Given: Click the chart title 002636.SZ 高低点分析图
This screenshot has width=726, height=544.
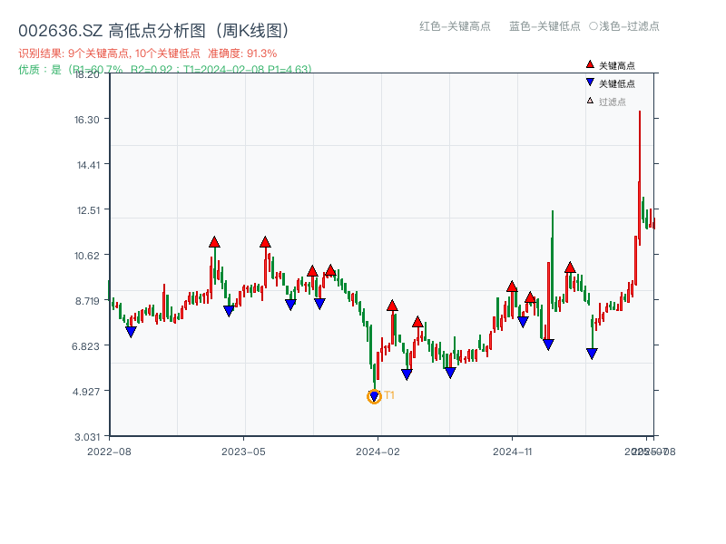Looking at the screenshot, I should (x=153, y=31).
